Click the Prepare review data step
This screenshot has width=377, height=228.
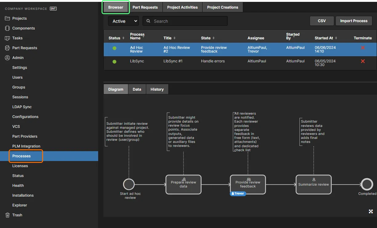[x=183, y=184]
